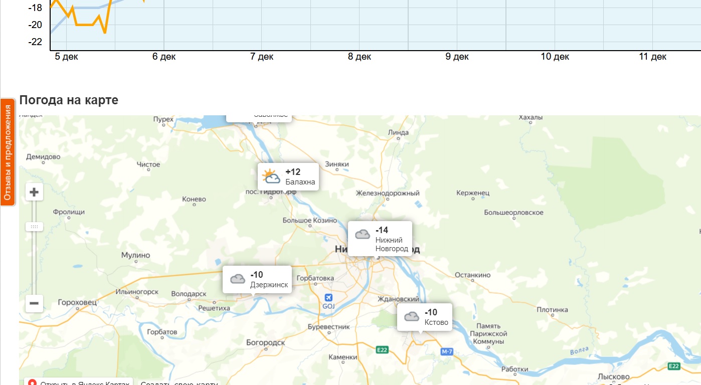Click the Погода на карте heading
The height and width of the screenshot is (385, 701).
point(69,100)
